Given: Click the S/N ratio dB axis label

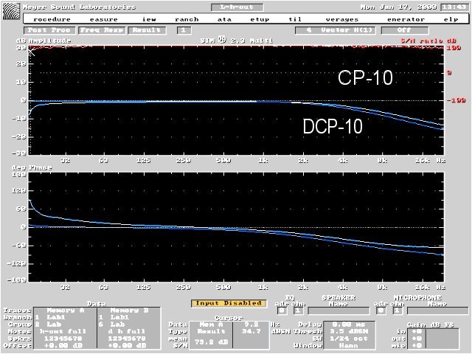Looking at the screenshot, I should pos(428,41).
